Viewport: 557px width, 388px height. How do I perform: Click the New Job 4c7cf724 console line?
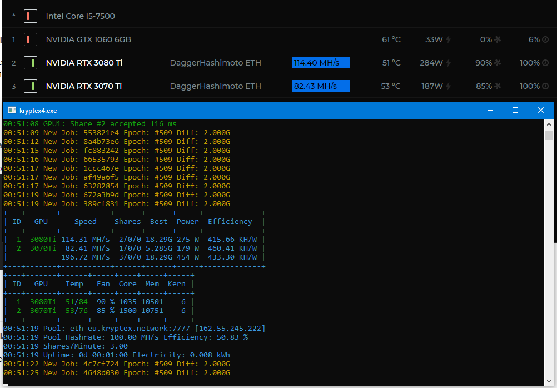pos(117,364)
